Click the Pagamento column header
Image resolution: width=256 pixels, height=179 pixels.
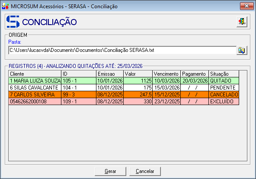point(195,74)
